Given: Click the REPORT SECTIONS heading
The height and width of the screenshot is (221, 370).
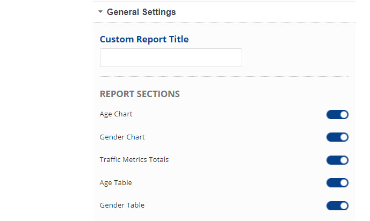Looking at the screenshot, I should [x=140, y=94].
